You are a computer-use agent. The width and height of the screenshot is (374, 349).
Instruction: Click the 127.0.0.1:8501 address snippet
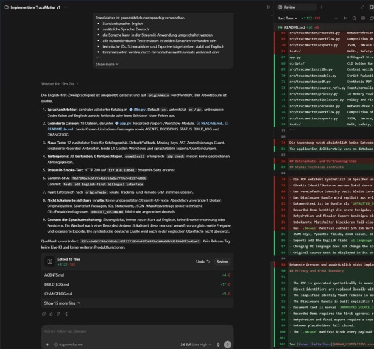point(121,170)
